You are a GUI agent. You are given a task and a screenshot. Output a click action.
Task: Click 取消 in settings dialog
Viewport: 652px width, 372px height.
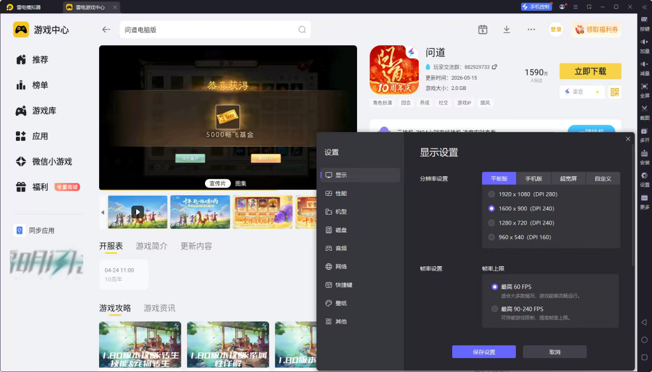(x=555, y=352)
